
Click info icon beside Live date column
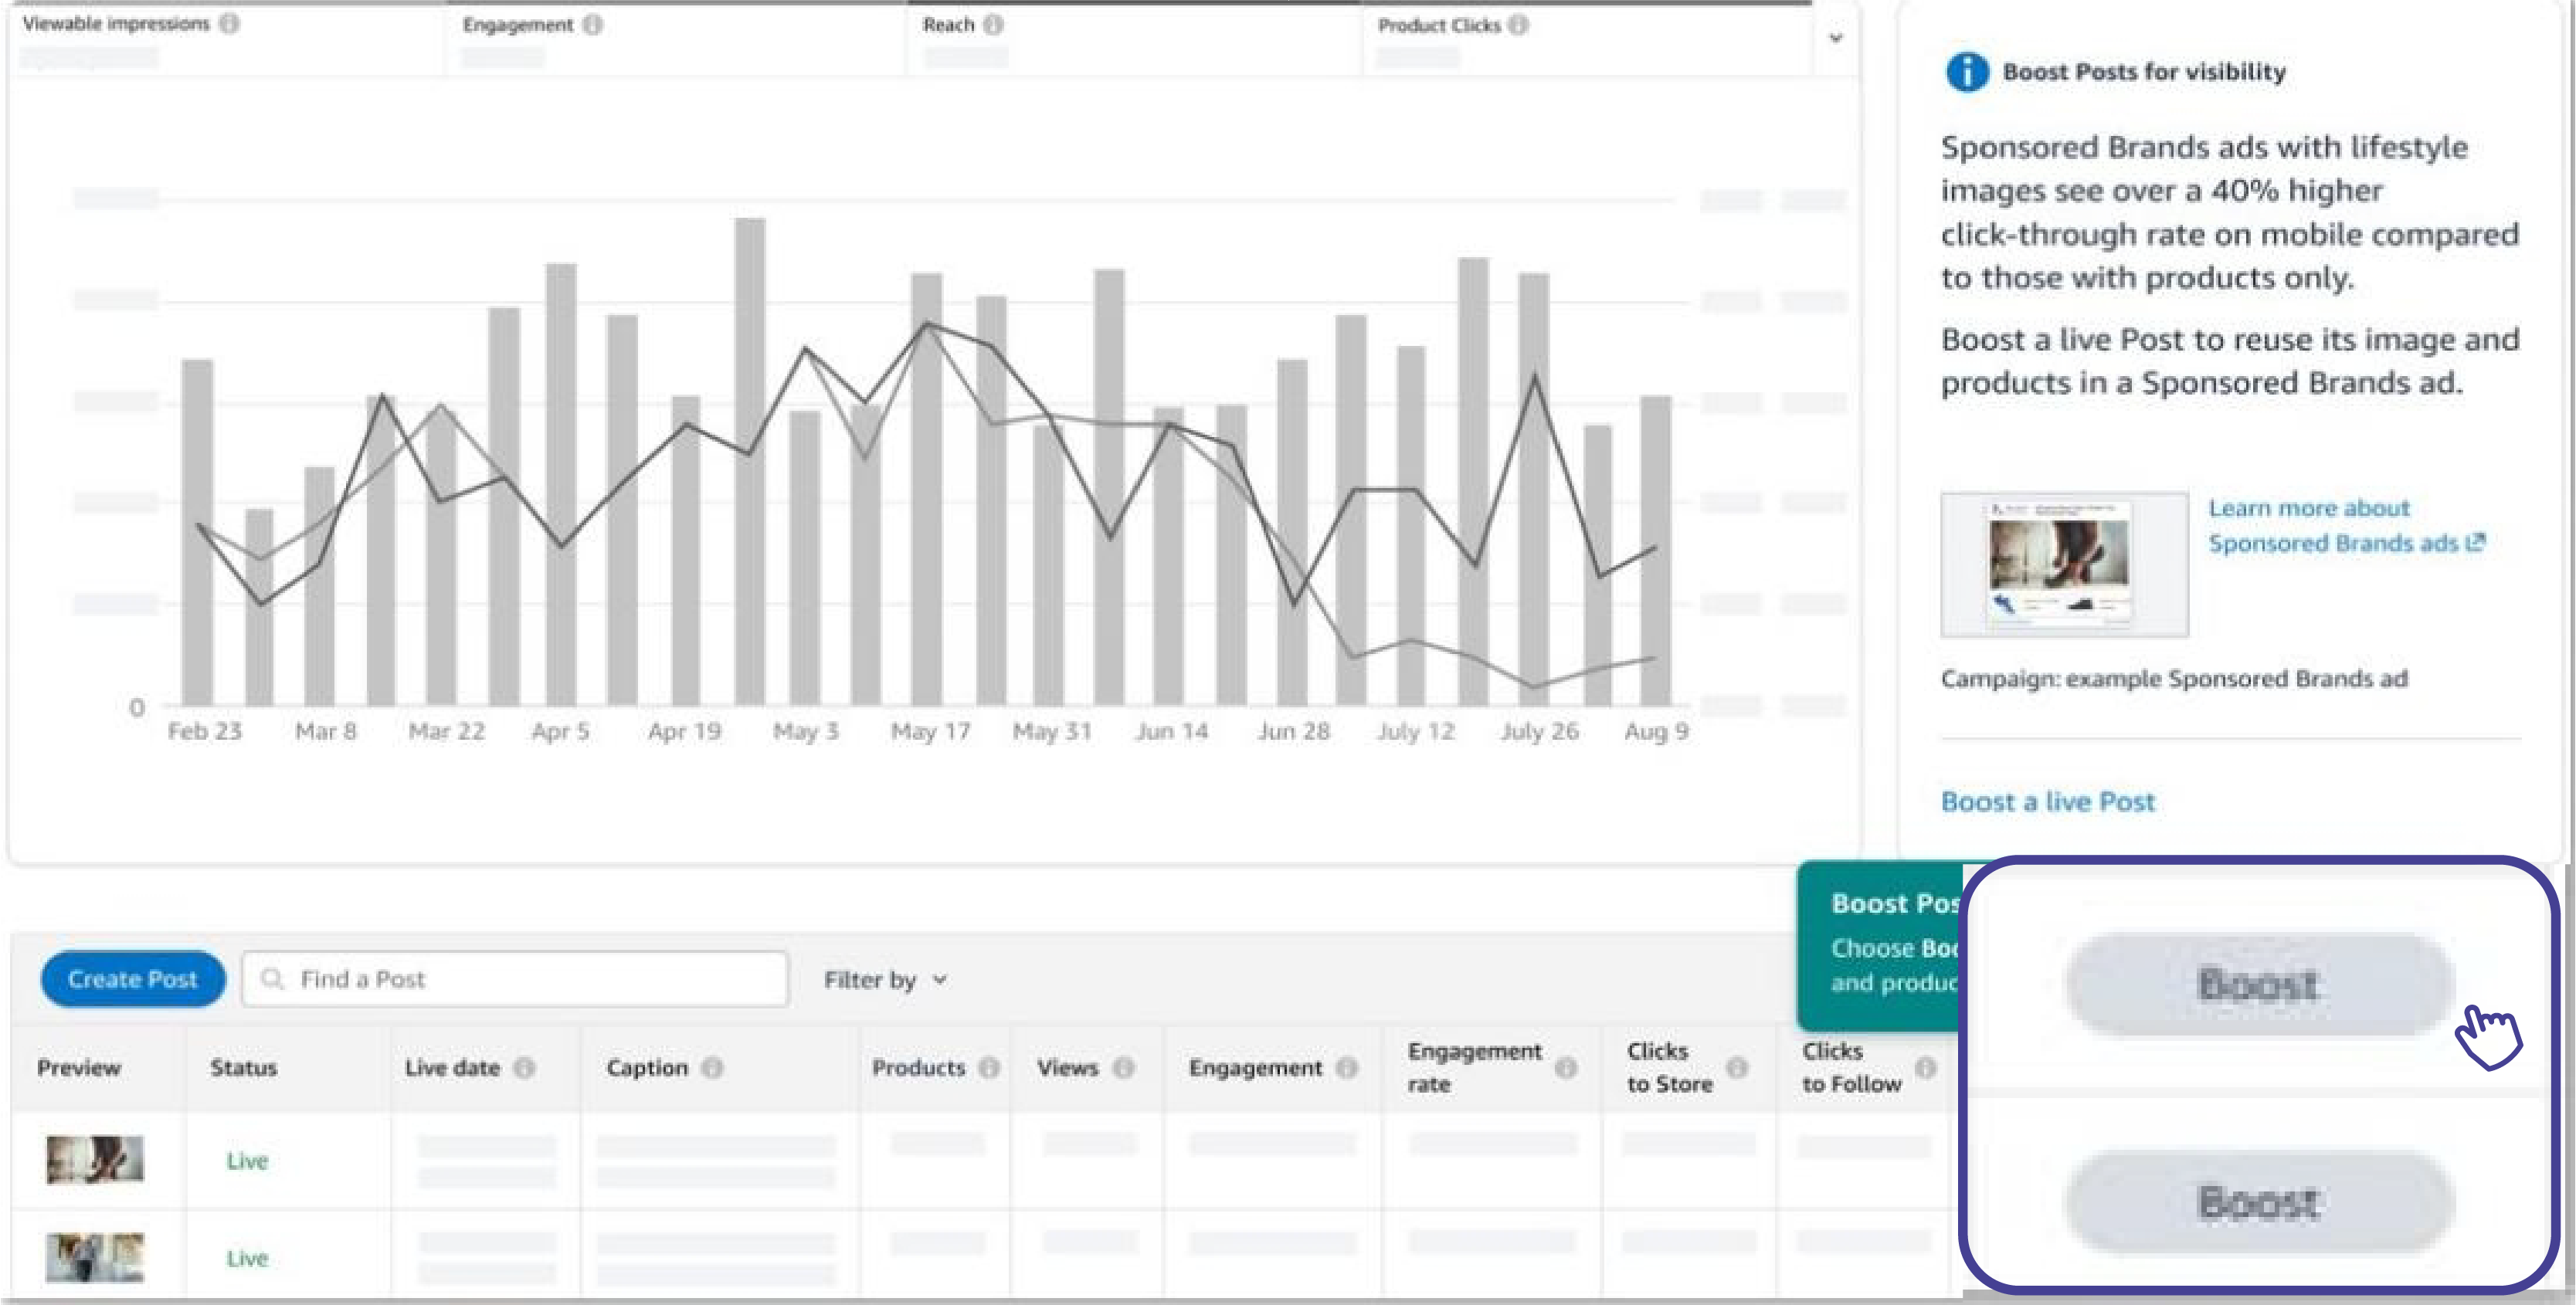524,1068
